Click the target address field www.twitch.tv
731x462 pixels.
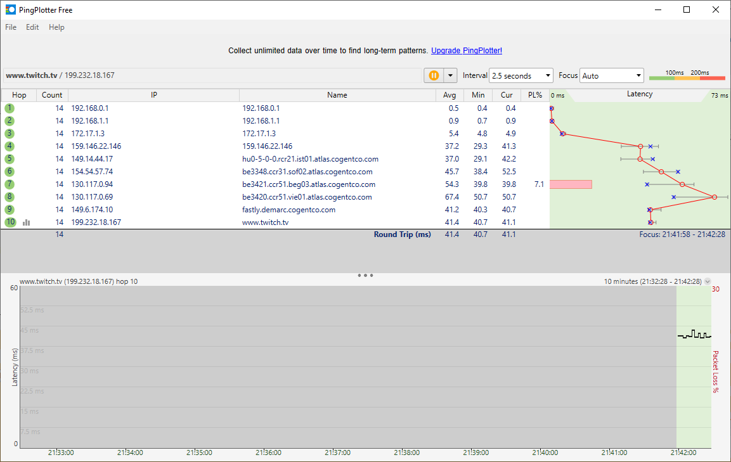tap(212, 75)
